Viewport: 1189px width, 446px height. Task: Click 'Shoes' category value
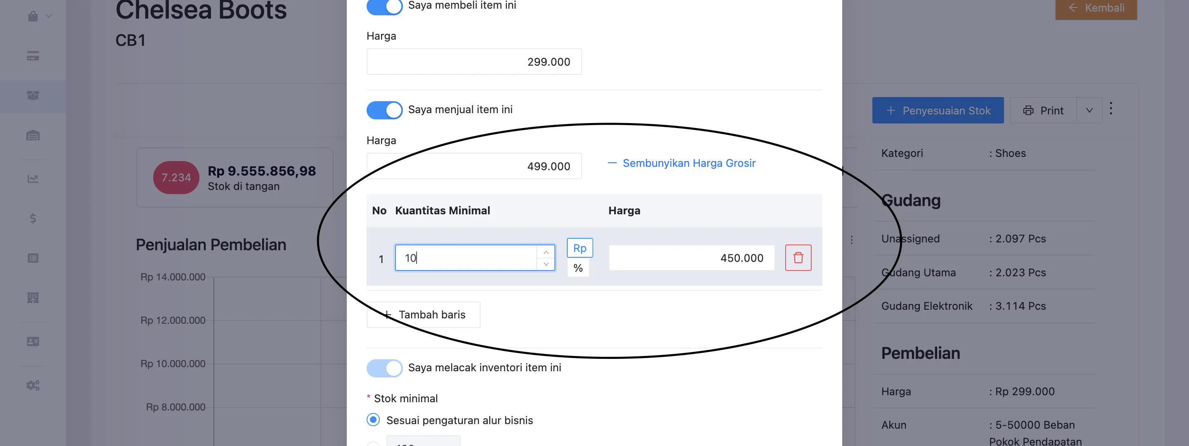[1010, 153]
